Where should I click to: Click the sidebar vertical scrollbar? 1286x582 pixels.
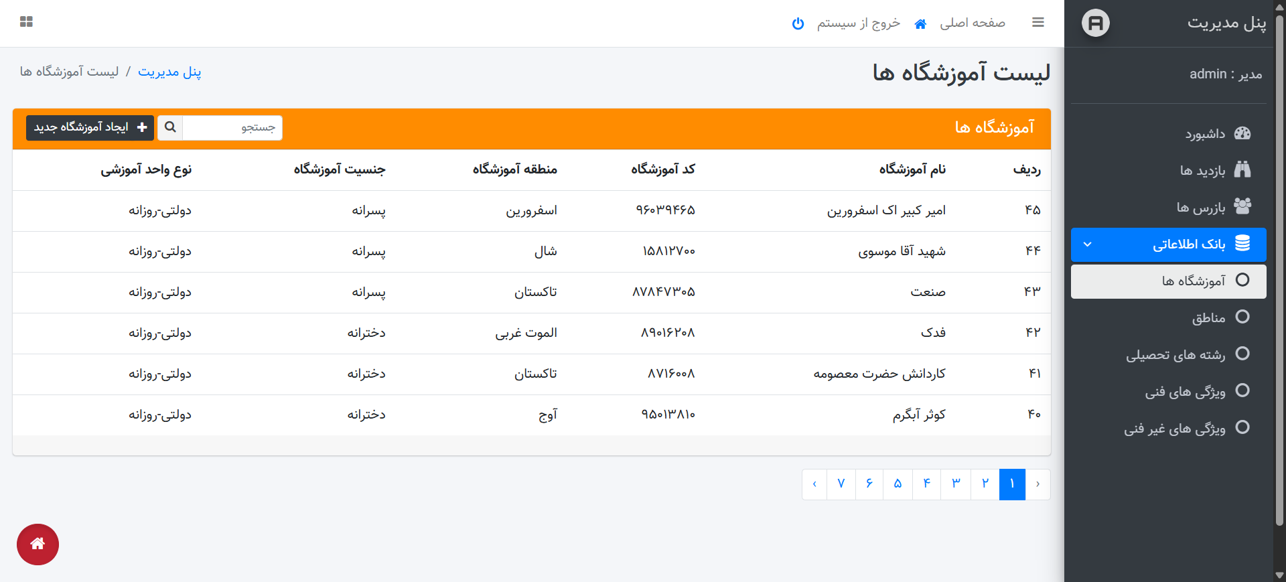coord(1279,268)
